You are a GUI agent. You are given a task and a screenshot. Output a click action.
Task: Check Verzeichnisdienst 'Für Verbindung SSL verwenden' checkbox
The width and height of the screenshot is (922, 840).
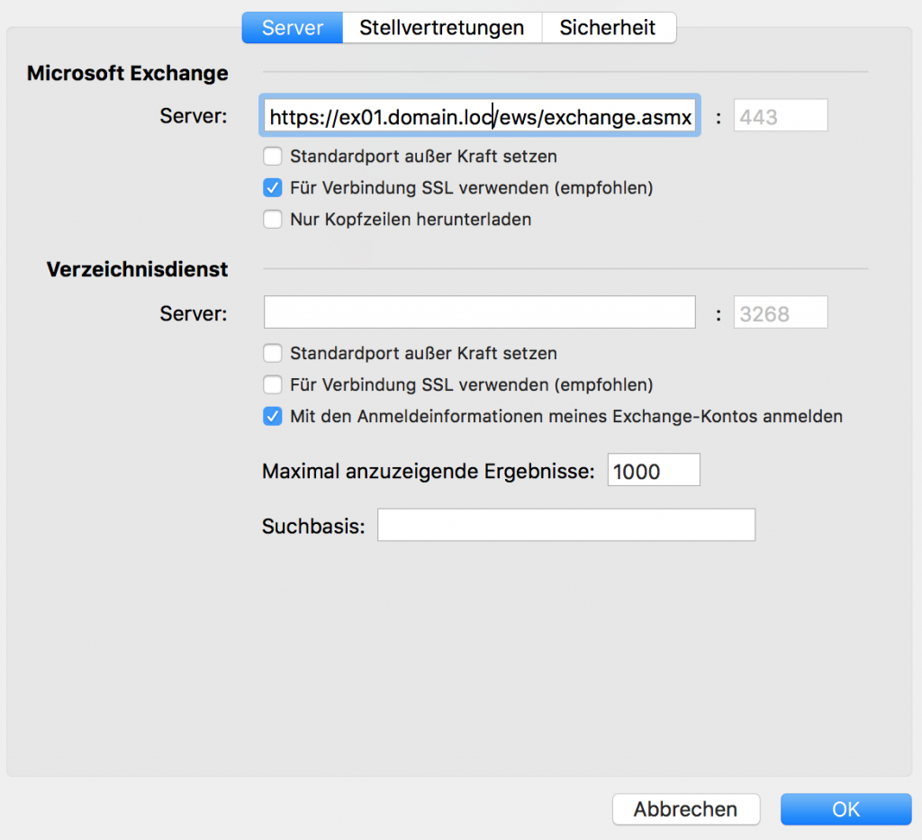pos(272,385)
